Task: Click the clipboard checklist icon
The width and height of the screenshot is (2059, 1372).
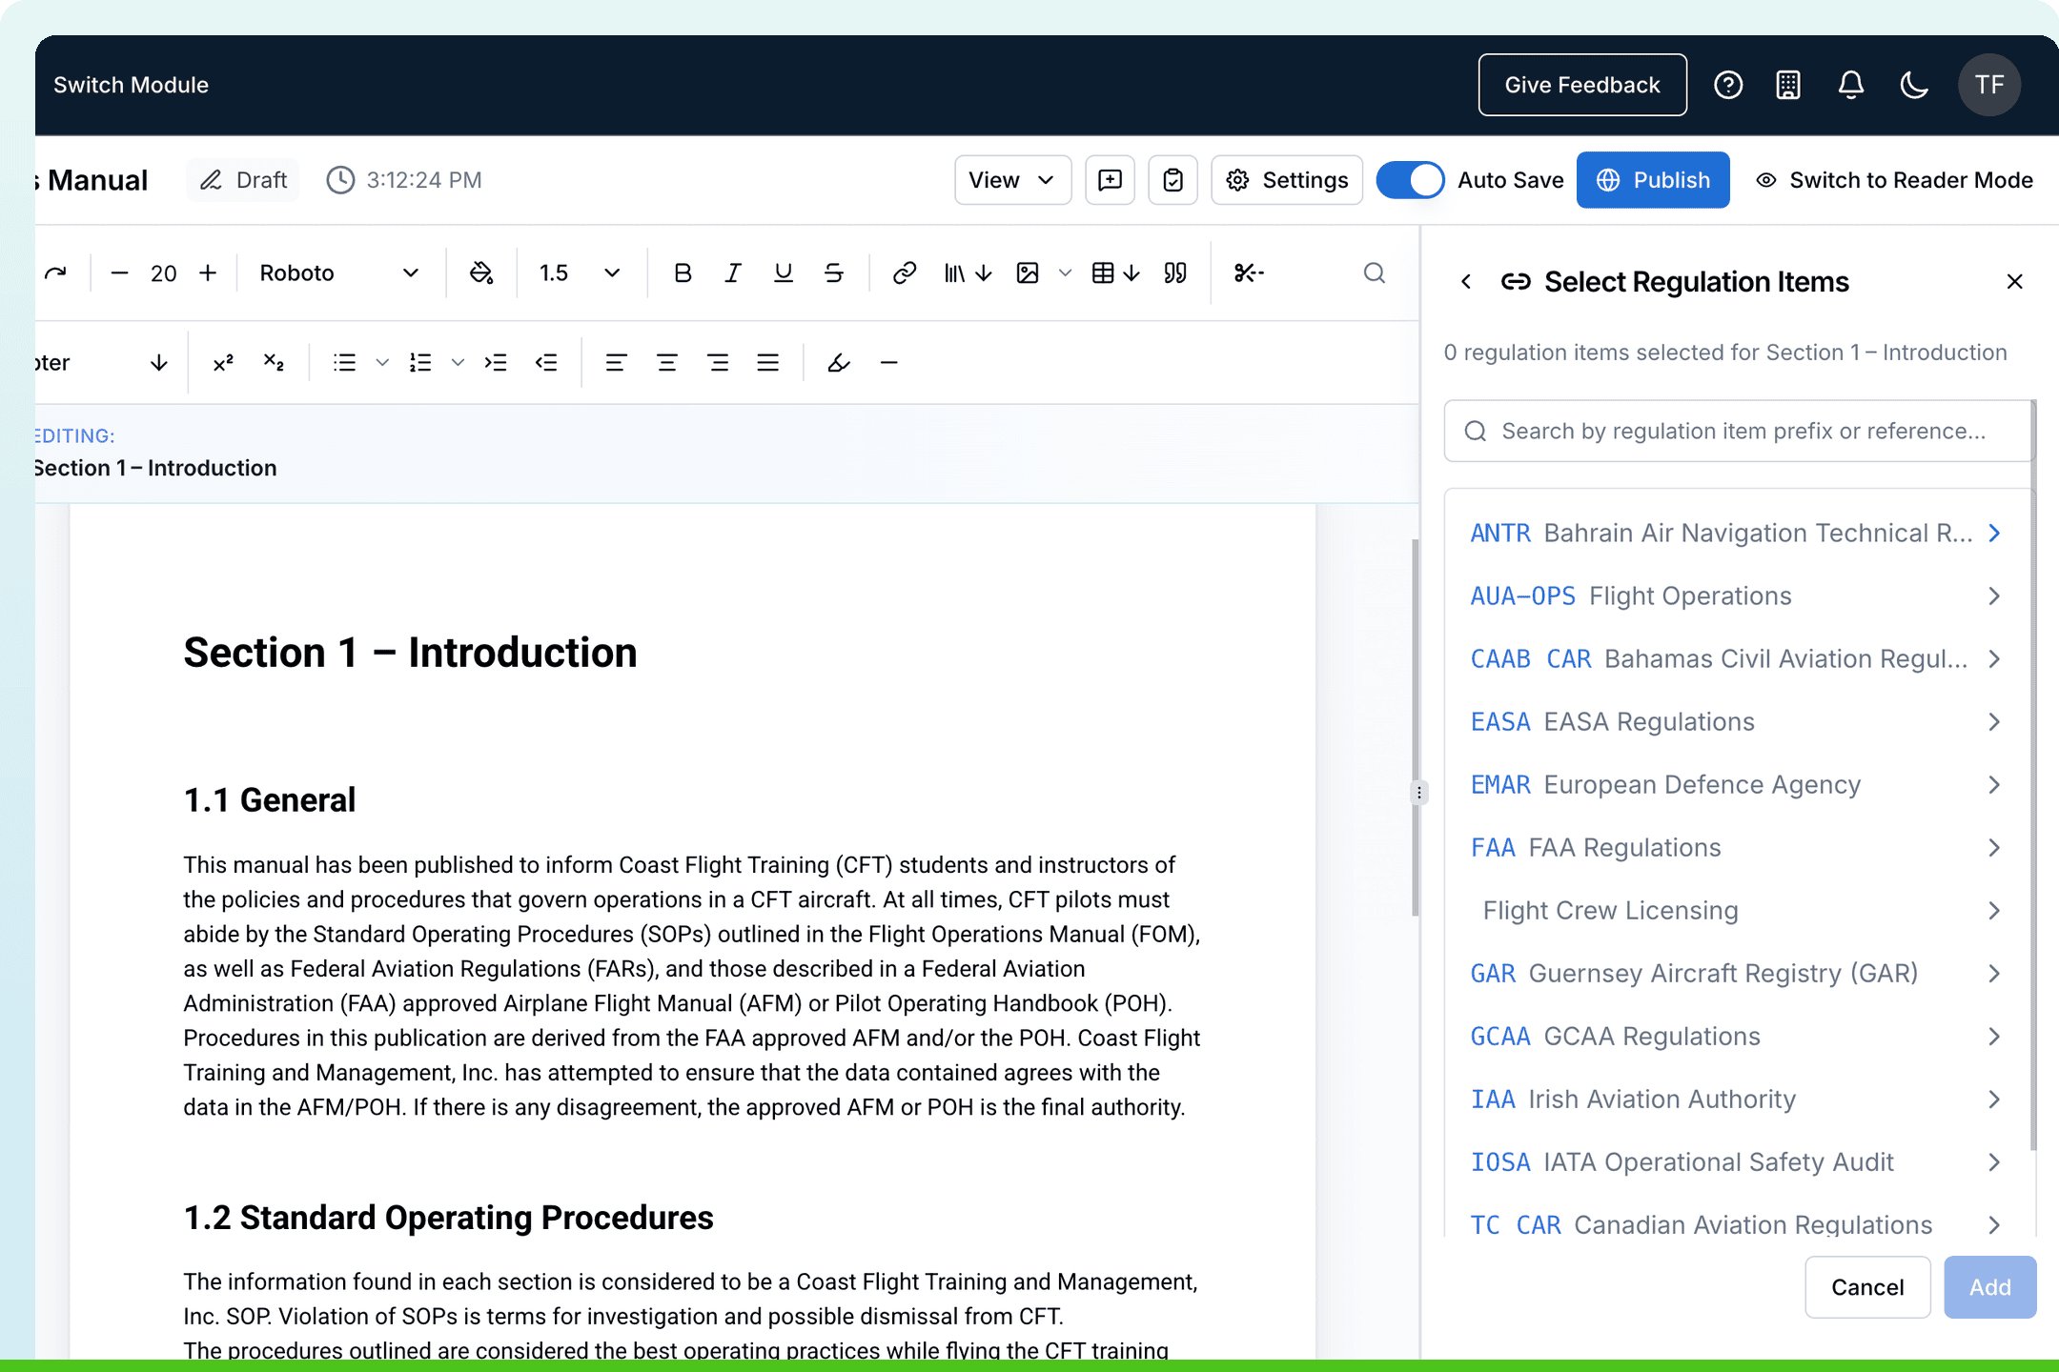Action: click(1172, 180)
